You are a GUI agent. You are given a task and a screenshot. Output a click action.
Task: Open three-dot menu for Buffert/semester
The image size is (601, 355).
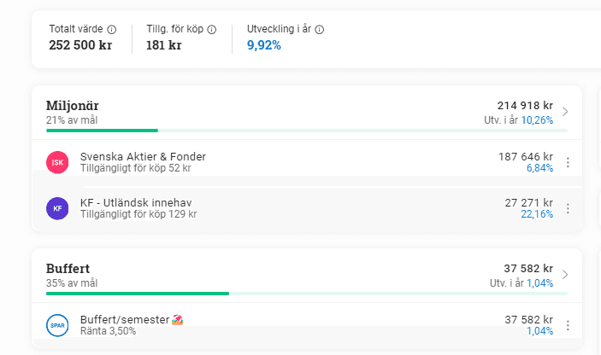568,325
